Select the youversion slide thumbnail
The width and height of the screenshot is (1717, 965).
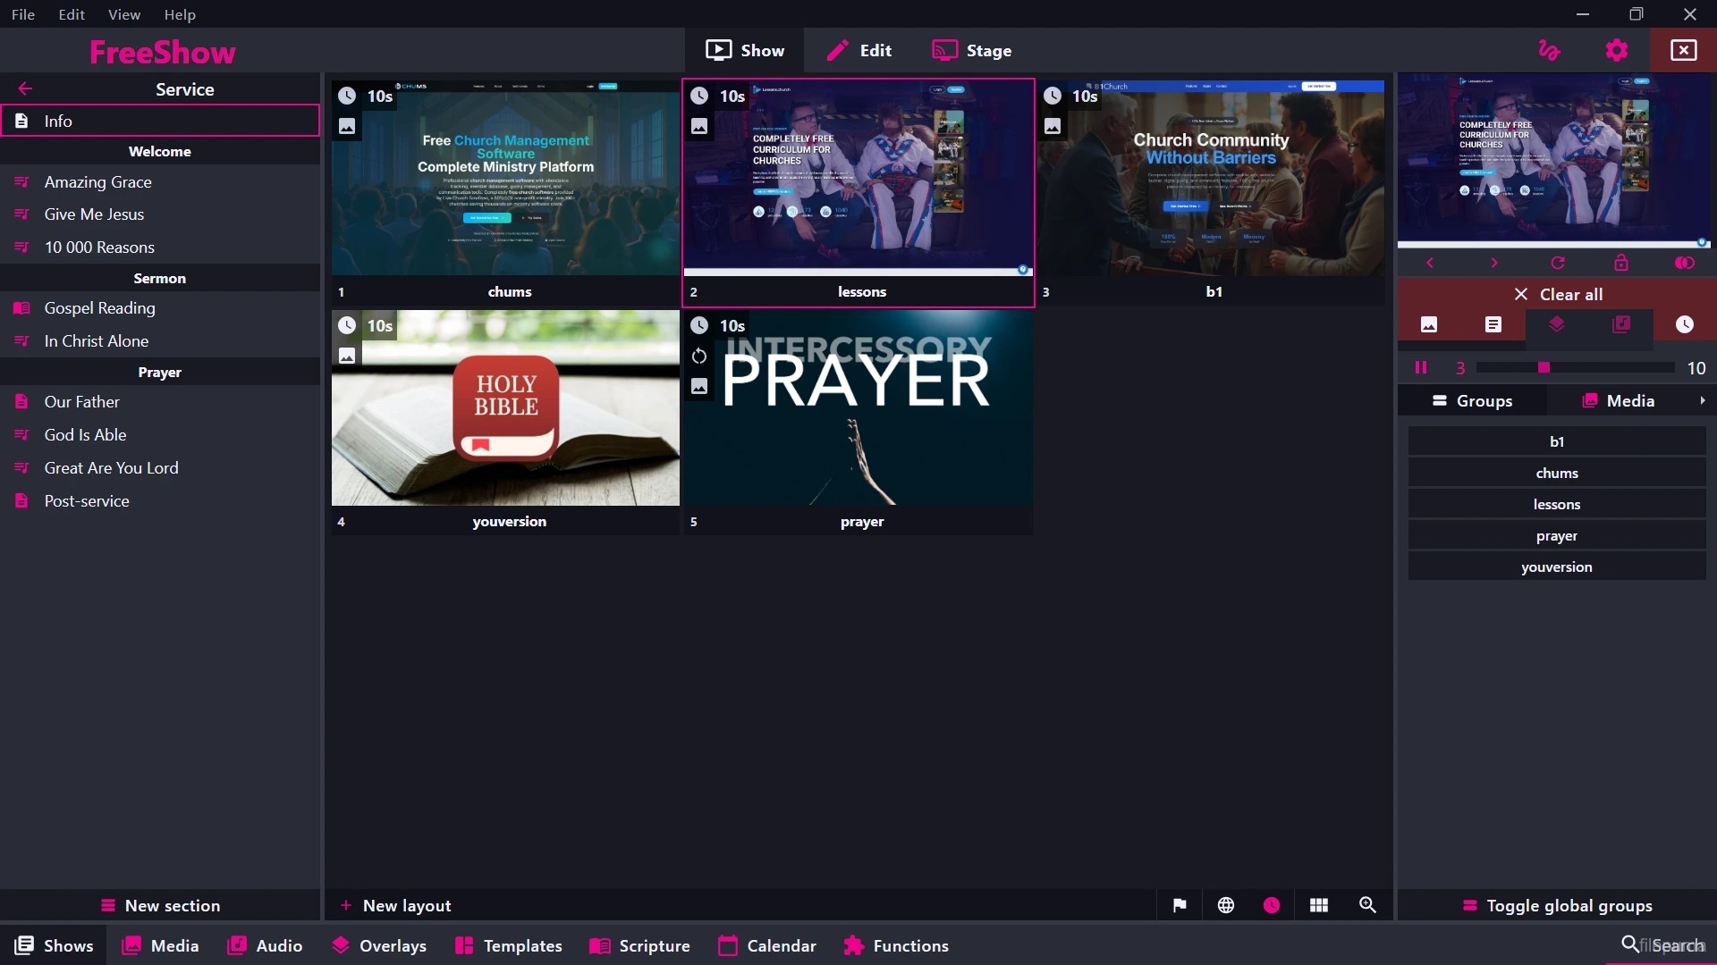click(505, 408)
